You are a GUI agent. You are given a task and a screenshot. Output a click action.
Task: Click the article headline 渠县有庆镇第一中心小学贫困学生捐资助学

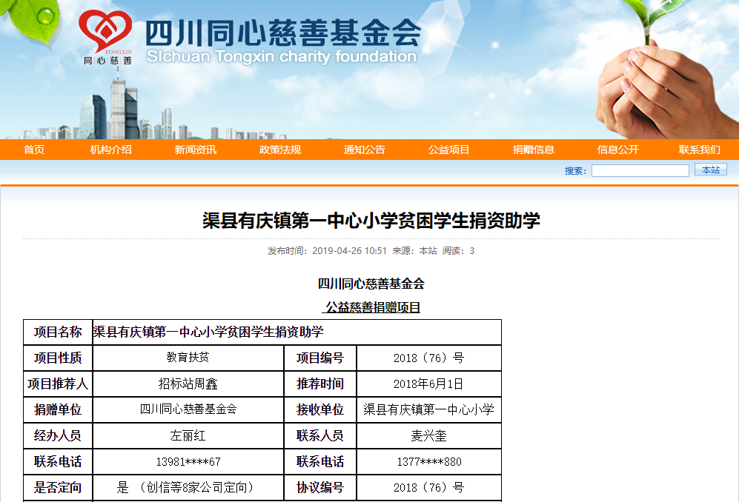(371, 221)
